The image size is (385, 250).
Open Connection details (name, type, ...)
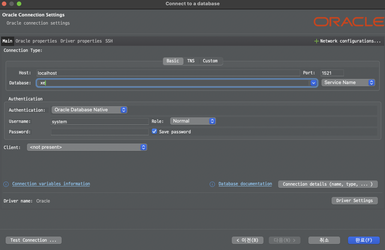[x=328, y=184]
